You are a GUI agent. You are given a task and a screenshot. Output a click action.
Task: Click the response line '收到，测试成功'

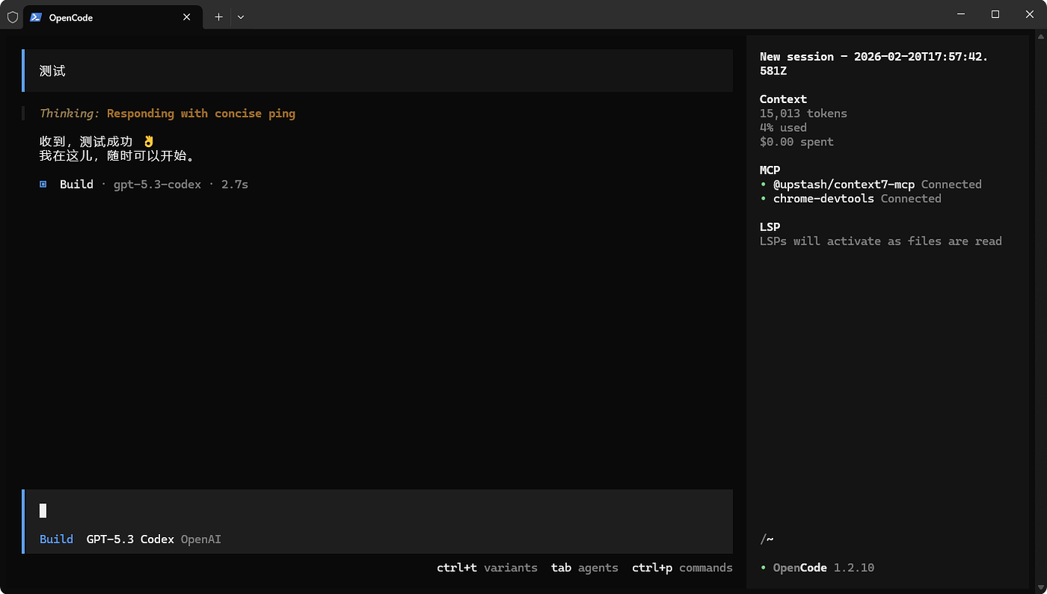click(86, 142)
